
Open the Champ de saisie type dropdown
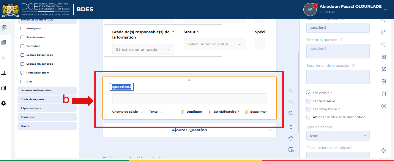[x=127, y=112]
